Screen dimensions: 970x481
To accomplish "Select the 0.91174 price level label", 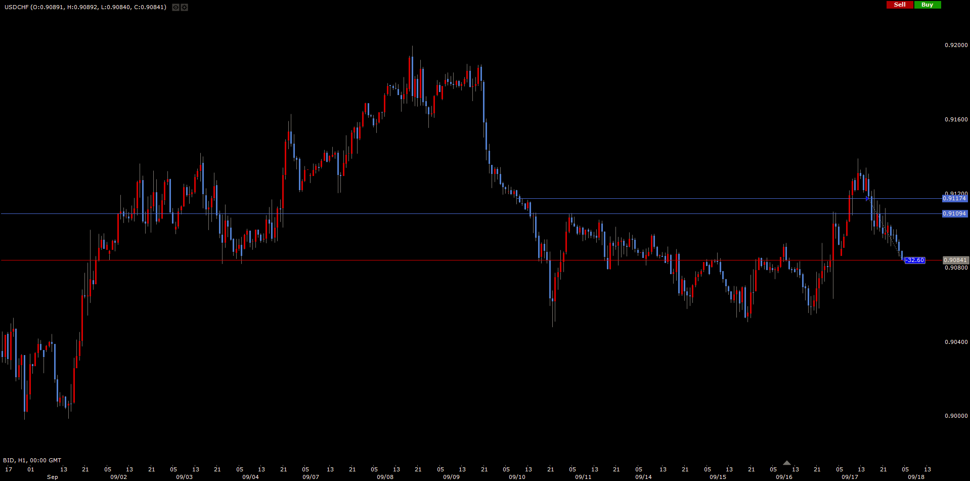I will tap(954, 199).
